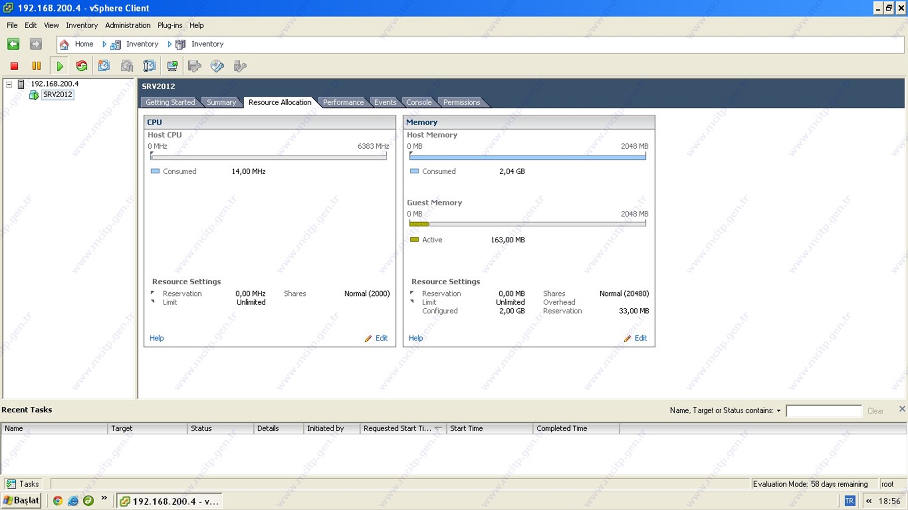The height and width of the screenshot is (510, 908).
Task: Open Internet Explorer from taskbar quick launch
Action: click(73, 501)
